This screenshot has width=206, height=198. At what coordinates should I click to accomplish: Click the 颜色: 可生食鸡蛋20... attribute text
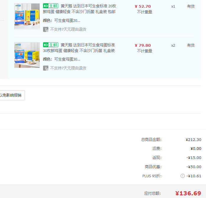[62, 20]
